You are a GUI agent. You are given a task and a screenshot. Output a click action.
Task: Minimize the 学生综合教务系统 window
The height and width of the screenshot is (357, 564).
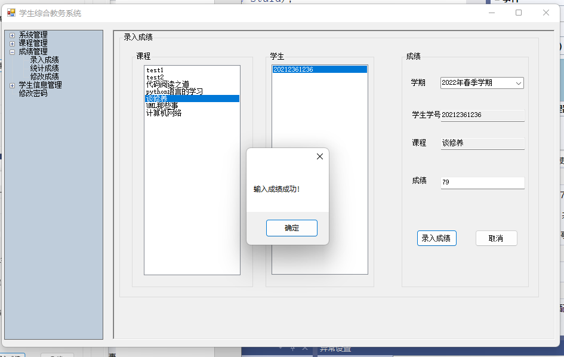(x=492, y=13)
